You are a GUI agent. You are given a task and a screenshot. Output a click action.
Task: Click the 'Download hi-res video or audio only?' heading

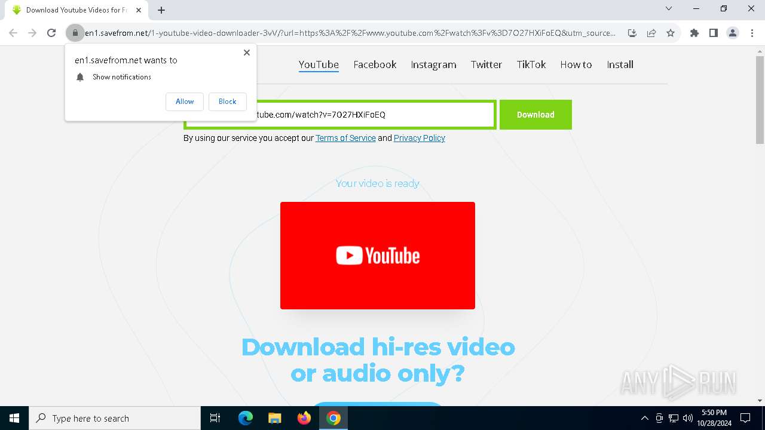(378, 360)
